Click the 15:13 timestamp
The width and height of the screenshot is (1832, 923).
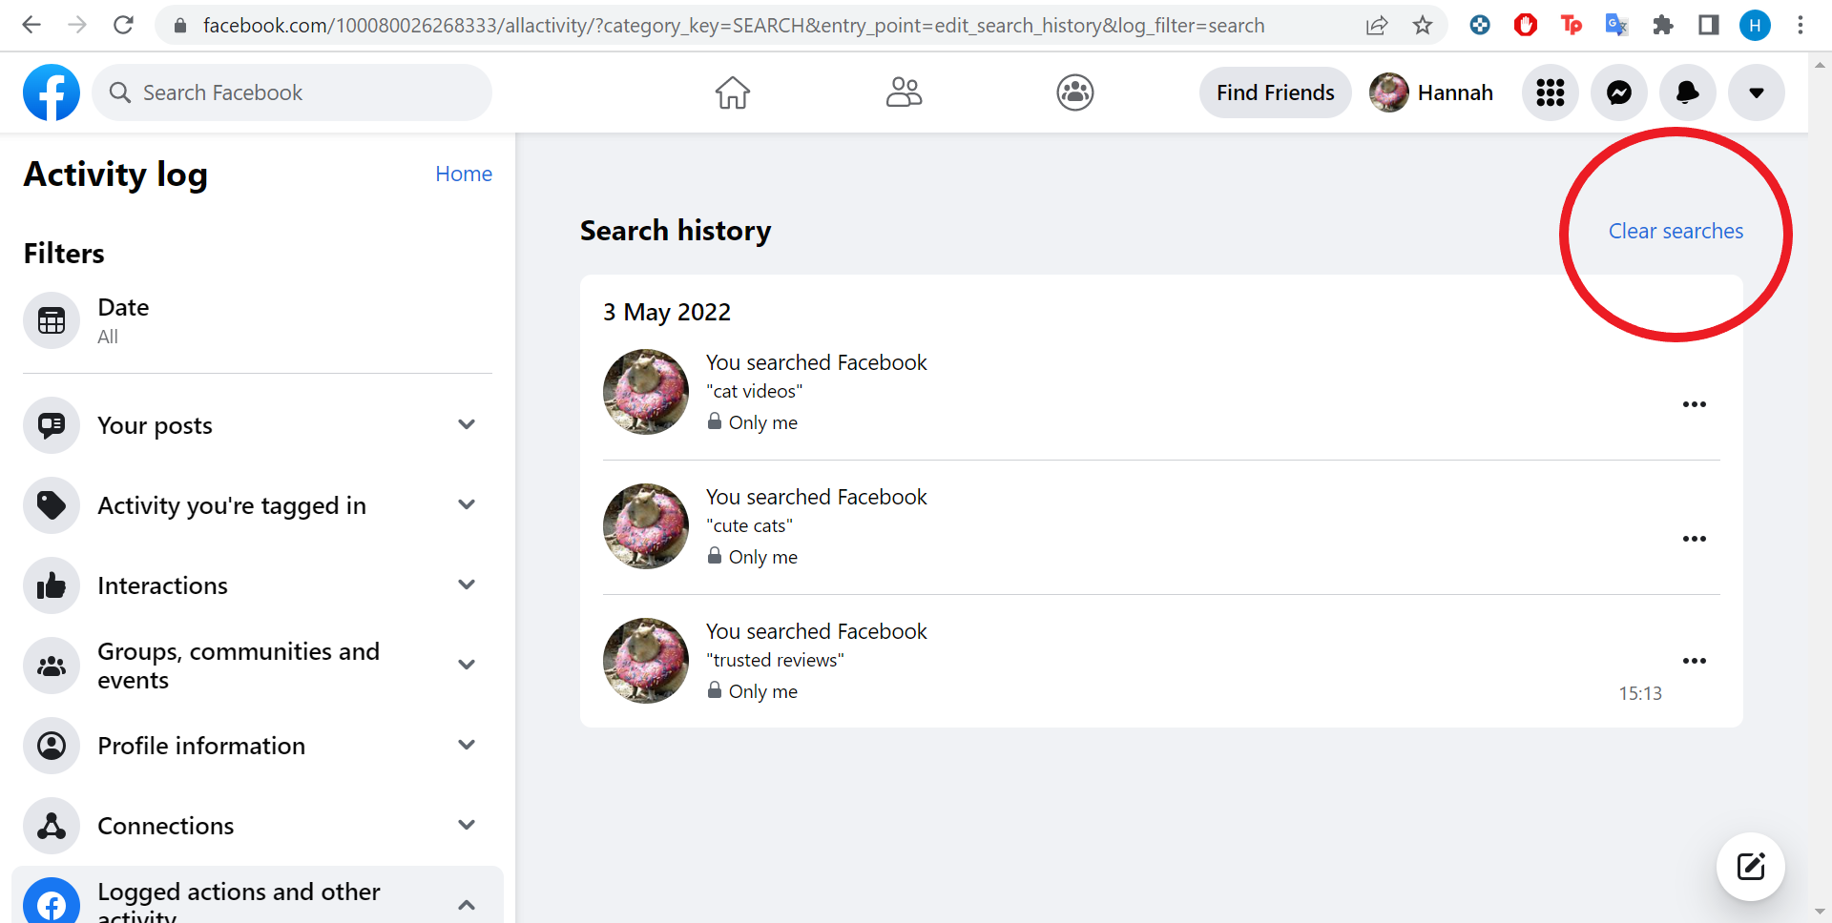1640,693
